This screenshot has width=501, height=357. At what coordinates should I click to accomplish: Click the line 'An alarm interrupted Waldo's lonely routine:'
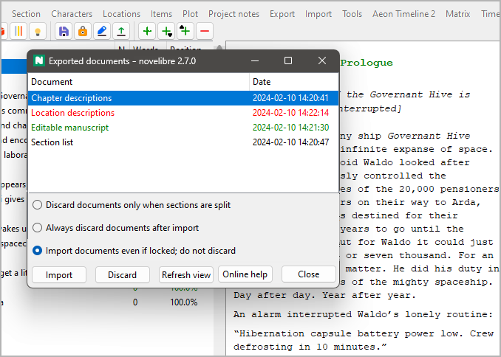click(363, 314)
